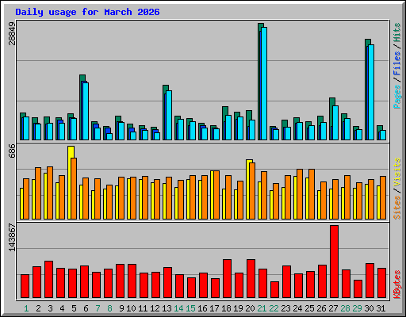Click the red KBytes bar for day 22
The height and width of the screenshot is (317, 406).
click(x=274, y=290)
